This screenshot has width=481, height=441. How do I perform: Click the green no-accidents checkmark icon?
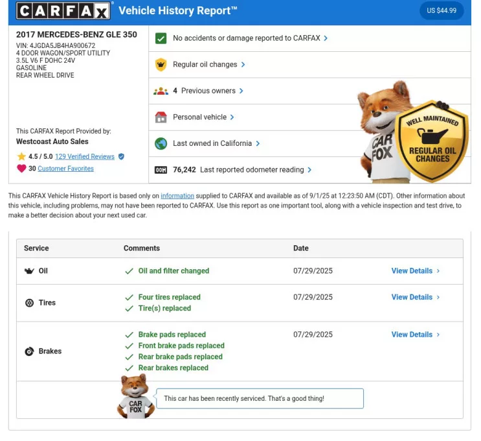point(161,38)
